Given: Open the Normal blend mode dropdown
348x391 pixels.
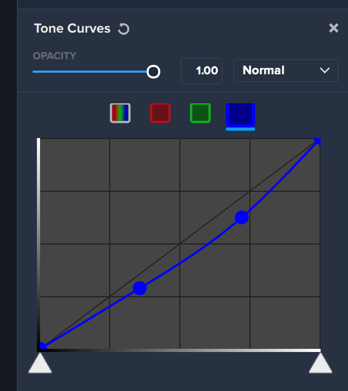Looking at the screenshot, I should (286, 71).
